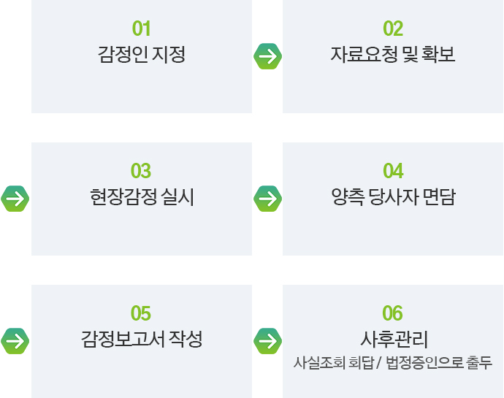The height and width of the screenshot is (398, 504).
Task: Click the 양측 당사자 면담 step title
Action: point(393,196)
